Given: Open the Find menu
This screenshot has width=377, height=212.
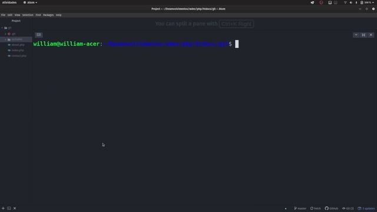Looking at the screenshot, I should point(38,15).
